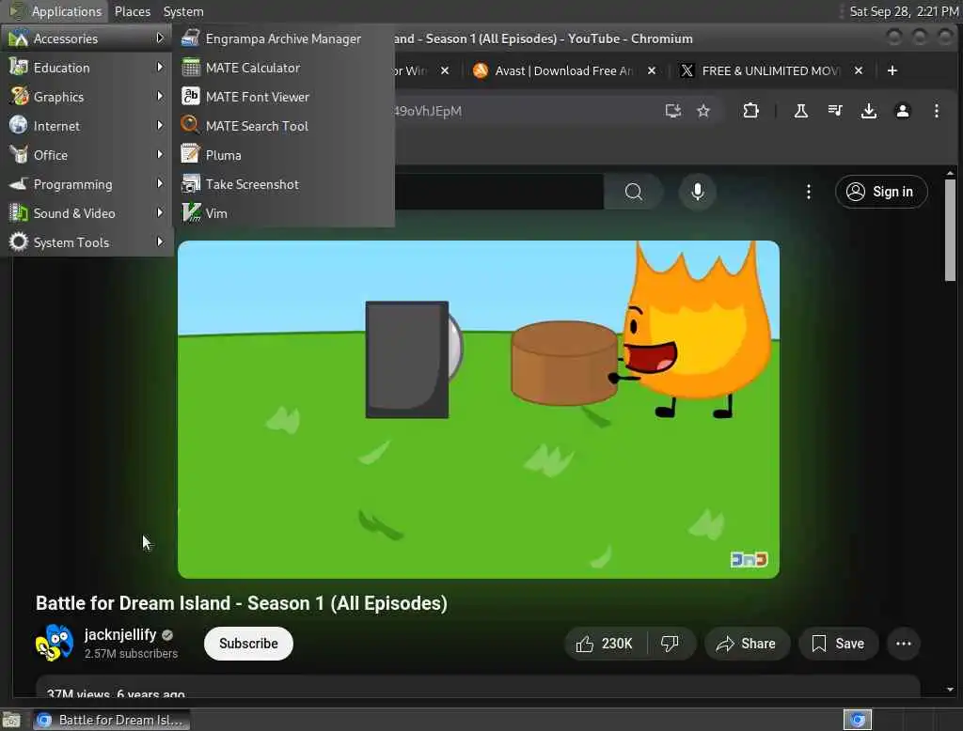Click the YouTube video player
This screenshot has height=731, width=963.
coord(479,409)
